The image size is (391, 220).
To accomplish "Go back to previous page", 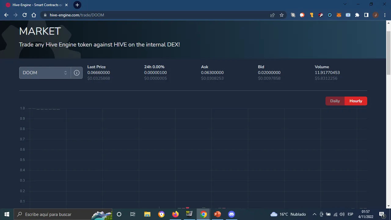I will click(x=6, y=15).
